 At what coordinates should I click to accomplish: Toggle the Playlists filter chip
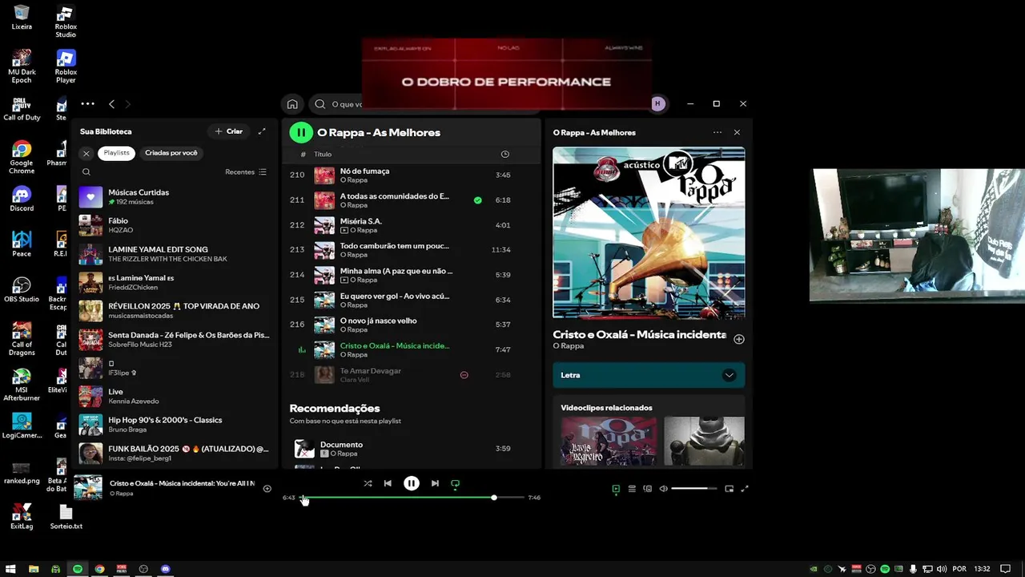116,153
